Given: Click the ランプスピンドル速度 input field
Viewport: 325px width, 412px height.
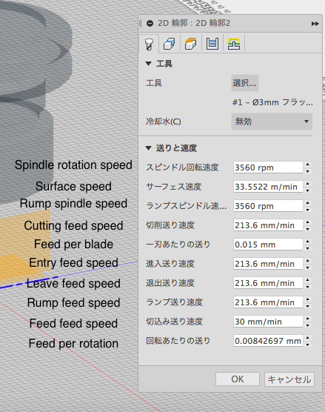Looking at the screenshot, I should point(268,206).
